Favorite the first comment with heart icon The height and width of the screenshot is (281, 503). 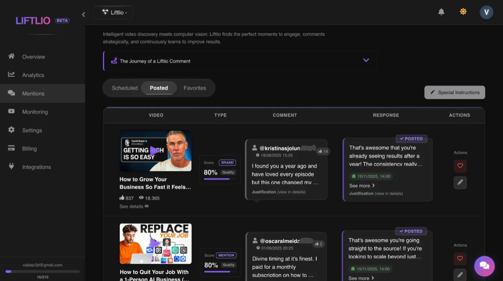(460, 166)
